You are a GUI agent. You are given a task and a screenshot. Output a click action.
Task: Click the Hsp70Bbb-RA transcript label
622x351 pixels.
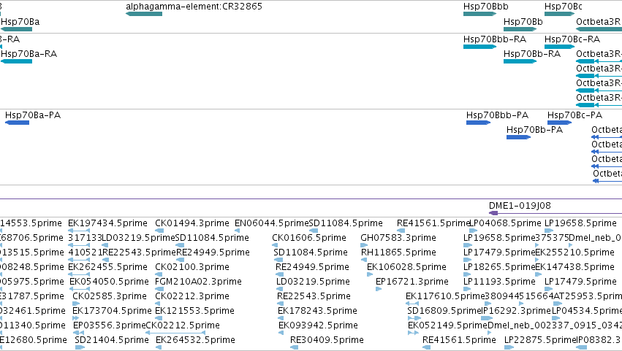(x=495, y=39)
